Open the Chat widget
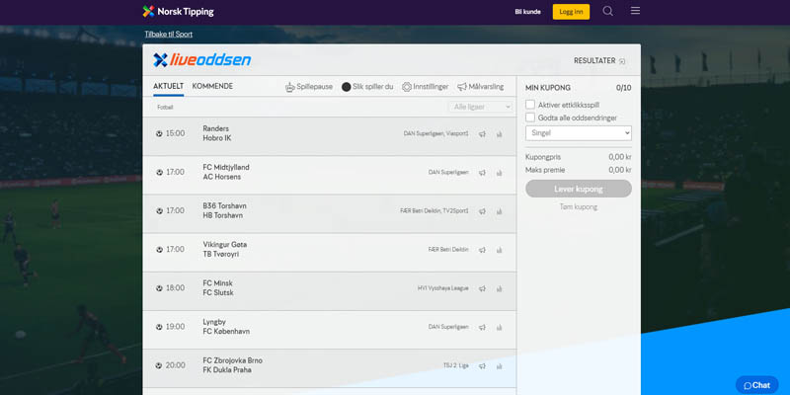The height and width of the screenshot is (395, 790). (x=756, y=385)
